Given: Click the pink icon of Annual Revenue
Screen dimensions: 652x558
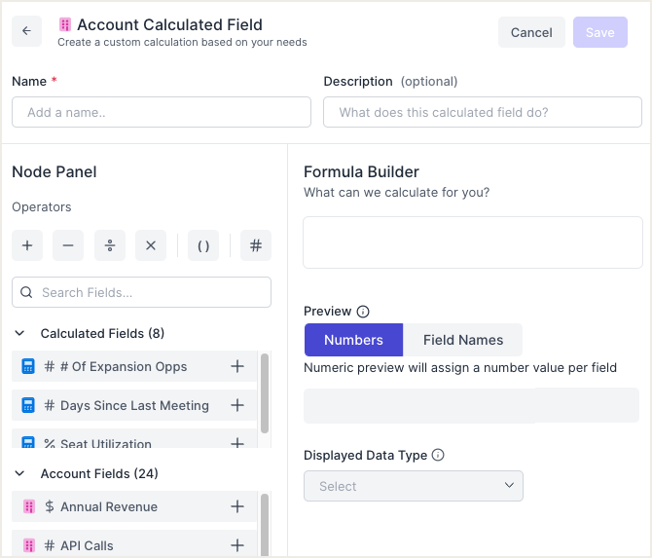Looking at the screenshot, I should click(28, 506).
